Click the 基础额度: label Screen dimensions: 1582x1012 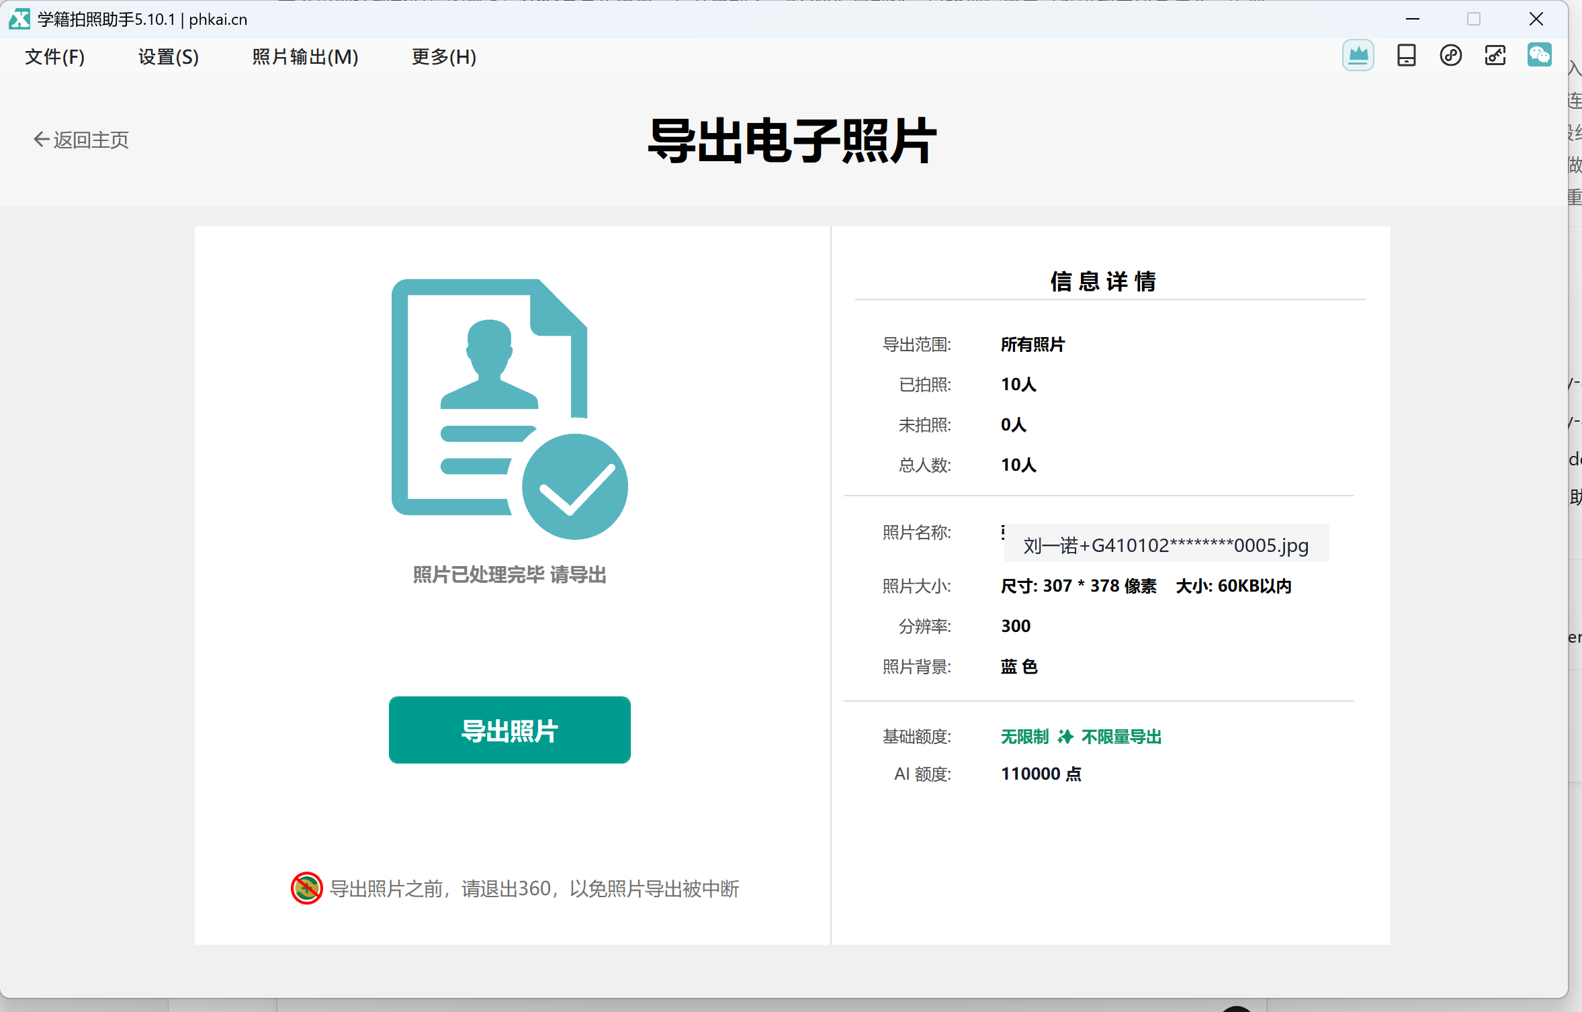click(x=916, y=737)
